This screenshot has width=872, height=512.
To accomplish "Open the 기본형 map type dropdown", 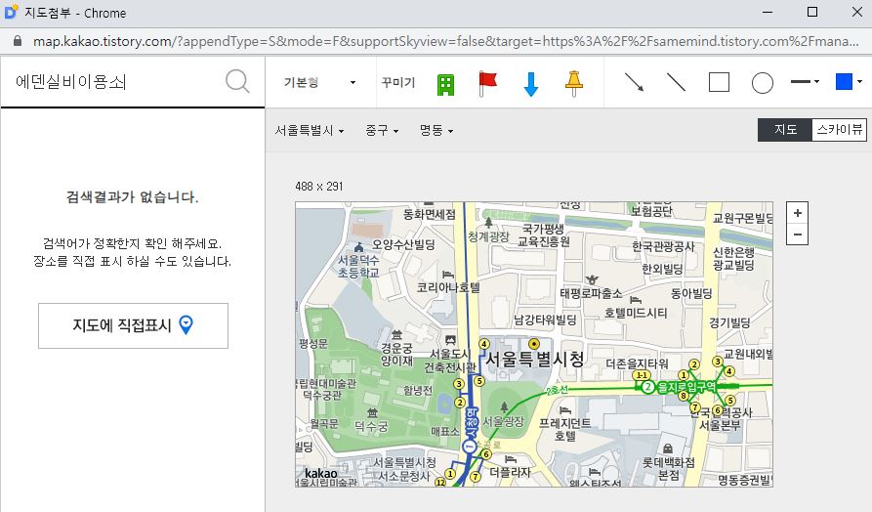I will click(x=319, y=82).
